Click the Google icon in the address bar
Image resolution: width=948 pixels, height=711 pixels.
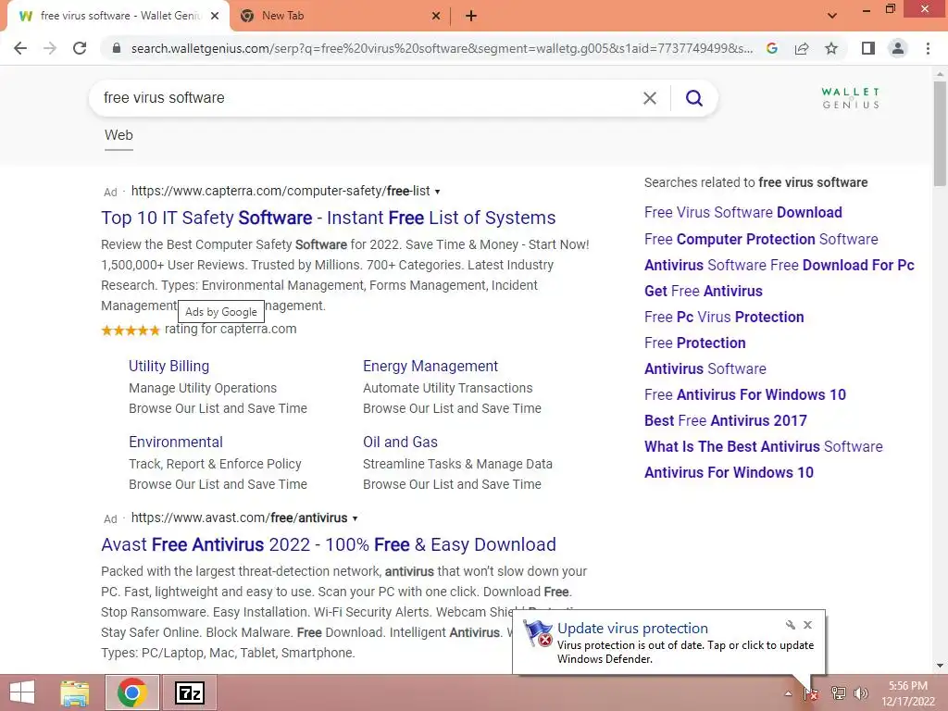pyautogui.click(x=772, y=48)
